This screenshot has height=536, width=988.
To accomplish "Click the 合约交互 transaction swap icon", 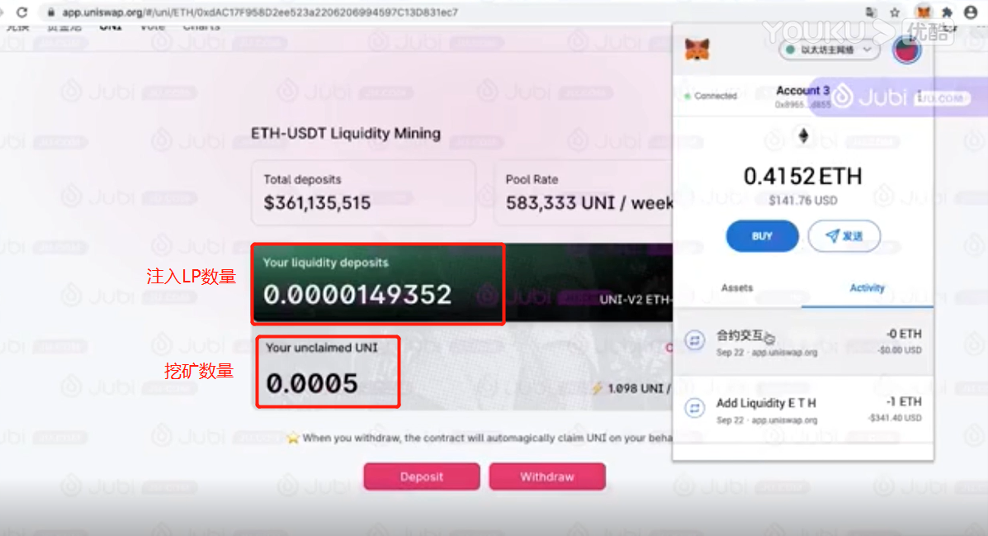I will tap(694, 341).
